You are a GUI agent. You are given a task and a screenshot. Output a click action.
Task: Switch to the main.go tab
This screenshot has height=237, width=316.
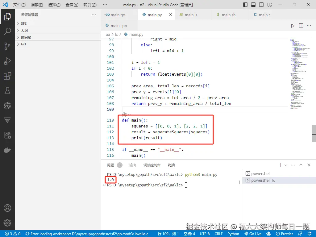pyautogui.click(x=119, y=15)
